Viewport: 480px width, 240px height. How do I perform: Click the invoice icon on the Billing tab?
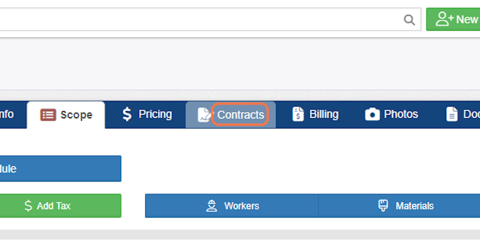click(298, 114)
